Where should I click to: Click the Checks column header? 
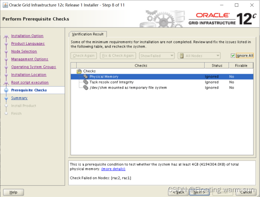coord(141,65)
